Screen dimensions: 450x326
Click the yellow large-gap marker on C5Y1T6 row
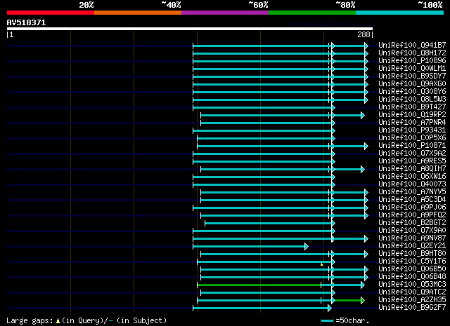pos(322,264)
